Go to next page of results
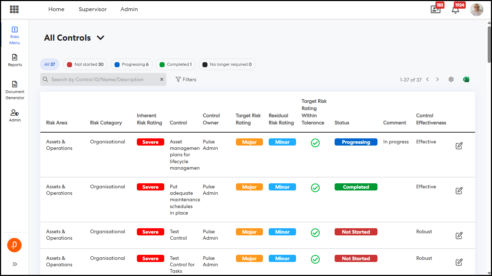Image resolution: width=492 pixels, height=276 pixels. point(438,79)
